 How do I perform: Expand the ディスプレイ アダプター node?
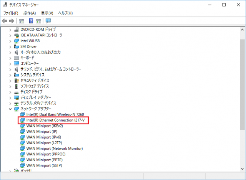click(x=10, y=97)
